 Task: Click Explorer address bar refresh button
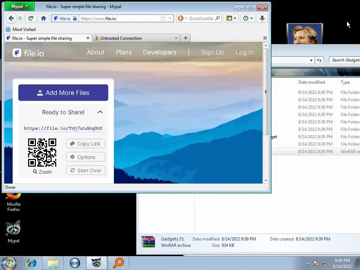pyautogui.click(x=319, y=60)
